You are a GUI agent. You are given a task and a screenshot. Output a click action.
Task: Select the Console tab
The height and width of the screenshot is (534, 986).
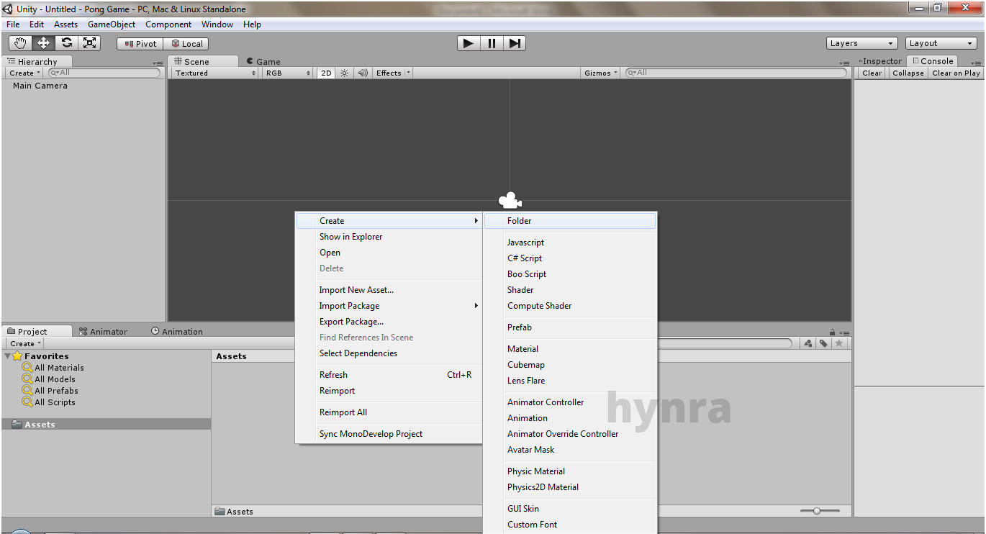click(x=933, y=61)
